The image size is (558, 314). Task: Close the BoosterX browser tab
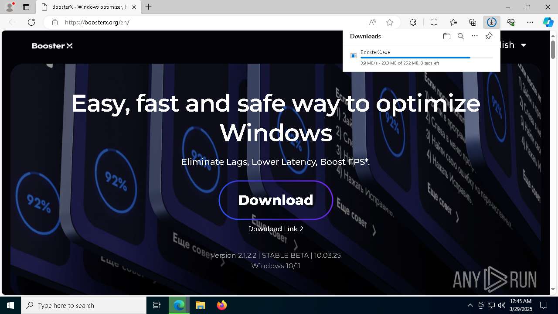click(x=134, y=7)
